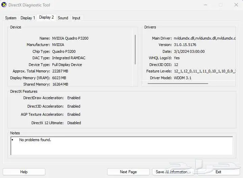Click the Exit button

pos(218,172)
